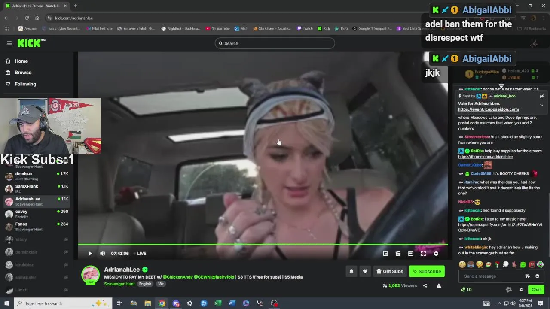Click the Scavenger Hunt category link
The width and height of the screenshot is (550, 309).
119,284
